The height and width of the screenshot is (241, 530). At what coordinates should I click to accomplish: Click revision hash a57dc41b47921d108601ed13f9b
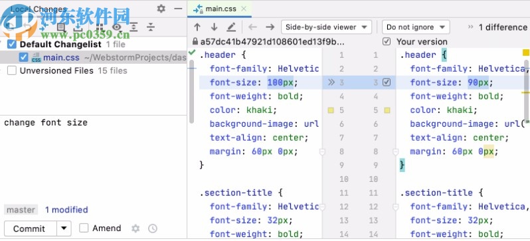point(272,42)
